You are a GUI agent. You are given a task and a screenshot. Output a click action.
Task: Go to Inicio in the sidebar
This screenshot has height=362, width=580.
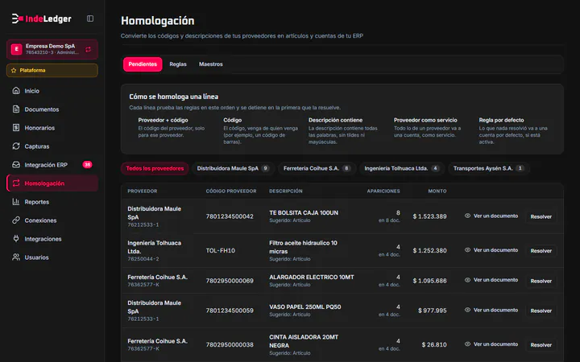tap(52, 90)
